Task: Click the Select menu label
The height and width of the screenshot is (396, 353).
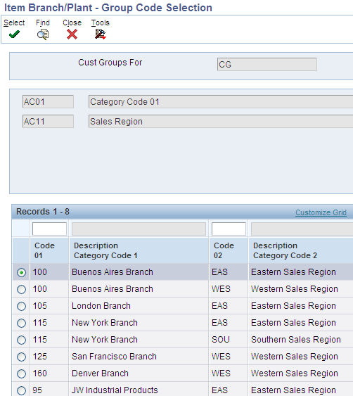Action: click(x=14, y=23)
